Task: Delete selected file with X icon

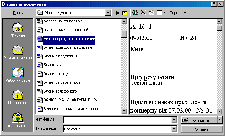Action: click(x=143, y=13)
